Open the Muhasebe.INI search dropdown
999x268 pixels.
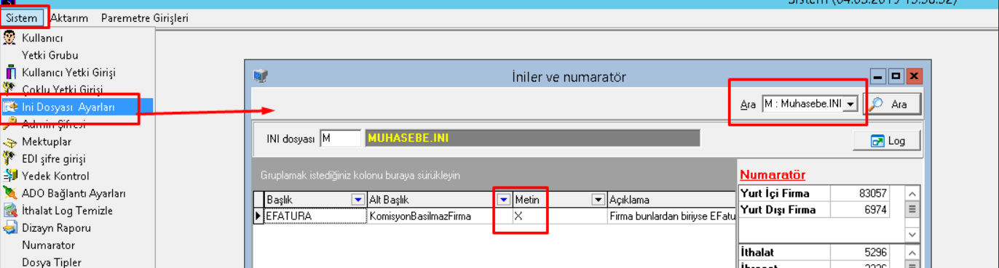tap(850, 105)
